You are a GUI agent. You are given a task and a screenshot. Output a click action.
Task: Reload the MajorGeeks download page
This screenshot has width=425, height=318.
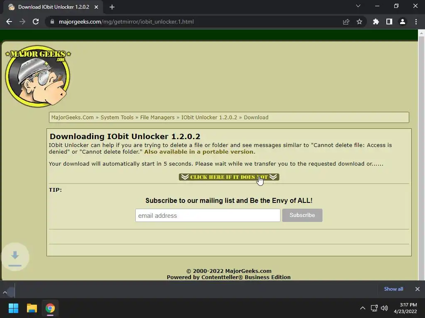[x=36, y=22]
